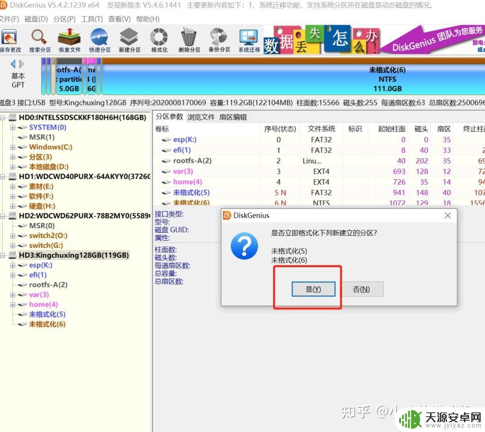This screenshot has width=485, height=432.
Task: Open the Backup Partition (备份分区) tool
Action: [x=219, y=40]
